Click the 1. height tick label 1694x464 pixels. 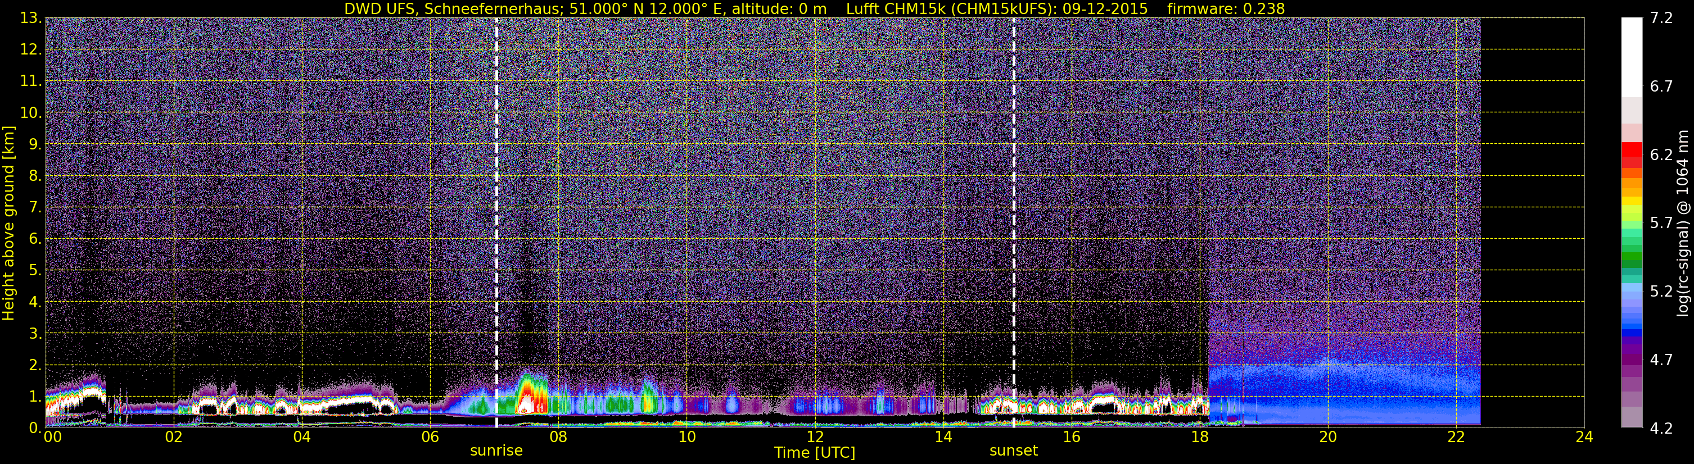click(x=35, y=396)
